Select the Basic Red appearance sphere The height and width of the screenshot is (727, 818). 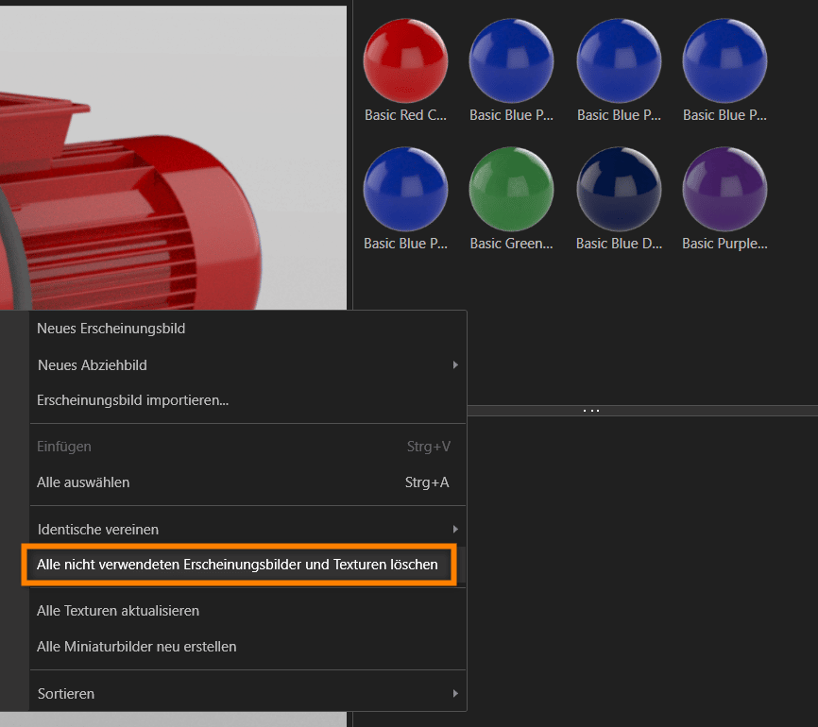405,60
